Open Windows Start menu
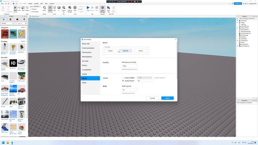 point(3,143)
